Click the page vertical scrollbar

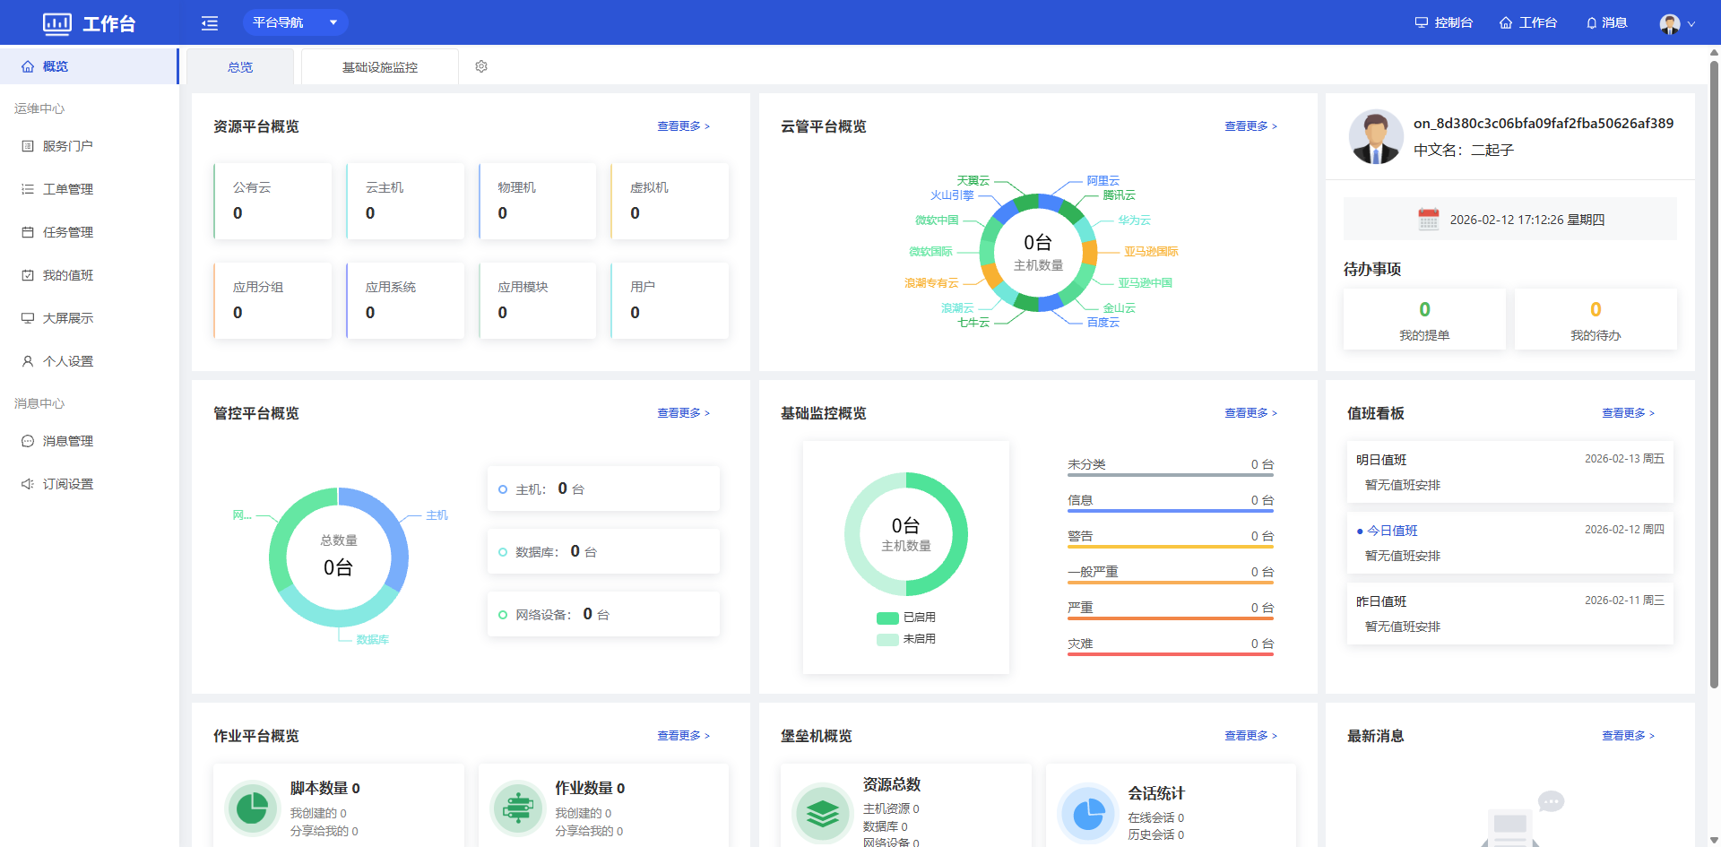pos(1714,359)
